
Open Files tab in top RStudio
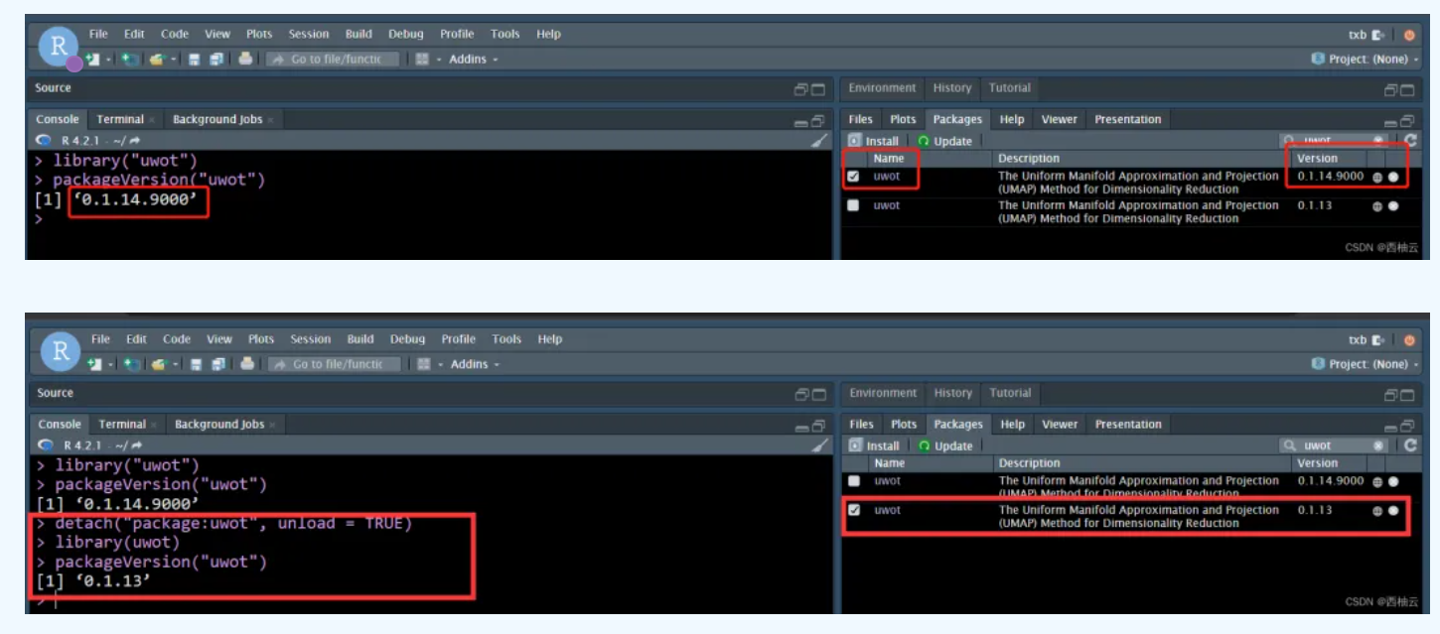tap(860, 119)
